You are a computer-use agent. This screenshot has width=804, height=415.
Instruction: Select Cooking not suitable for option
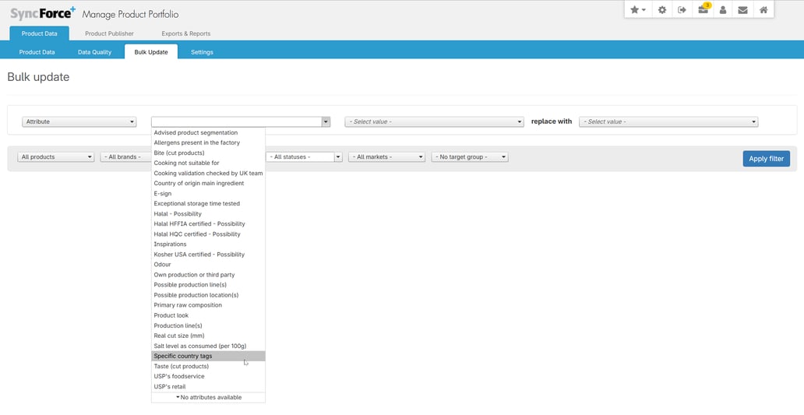pos(208,163)
